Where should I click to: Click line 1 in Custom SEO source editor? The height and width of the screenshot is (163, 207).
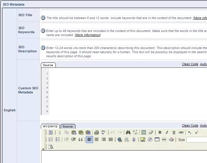(x=128, y=74)
